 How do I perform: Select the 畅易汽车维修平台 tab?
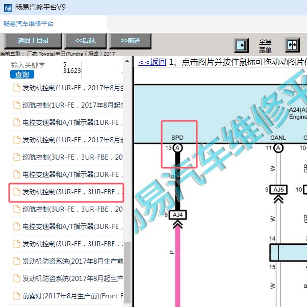click(x=29, y=24)
